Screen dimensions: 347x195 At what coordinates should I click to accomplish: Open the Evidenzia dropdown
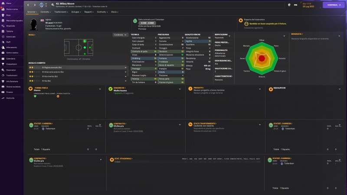point(121,35)
